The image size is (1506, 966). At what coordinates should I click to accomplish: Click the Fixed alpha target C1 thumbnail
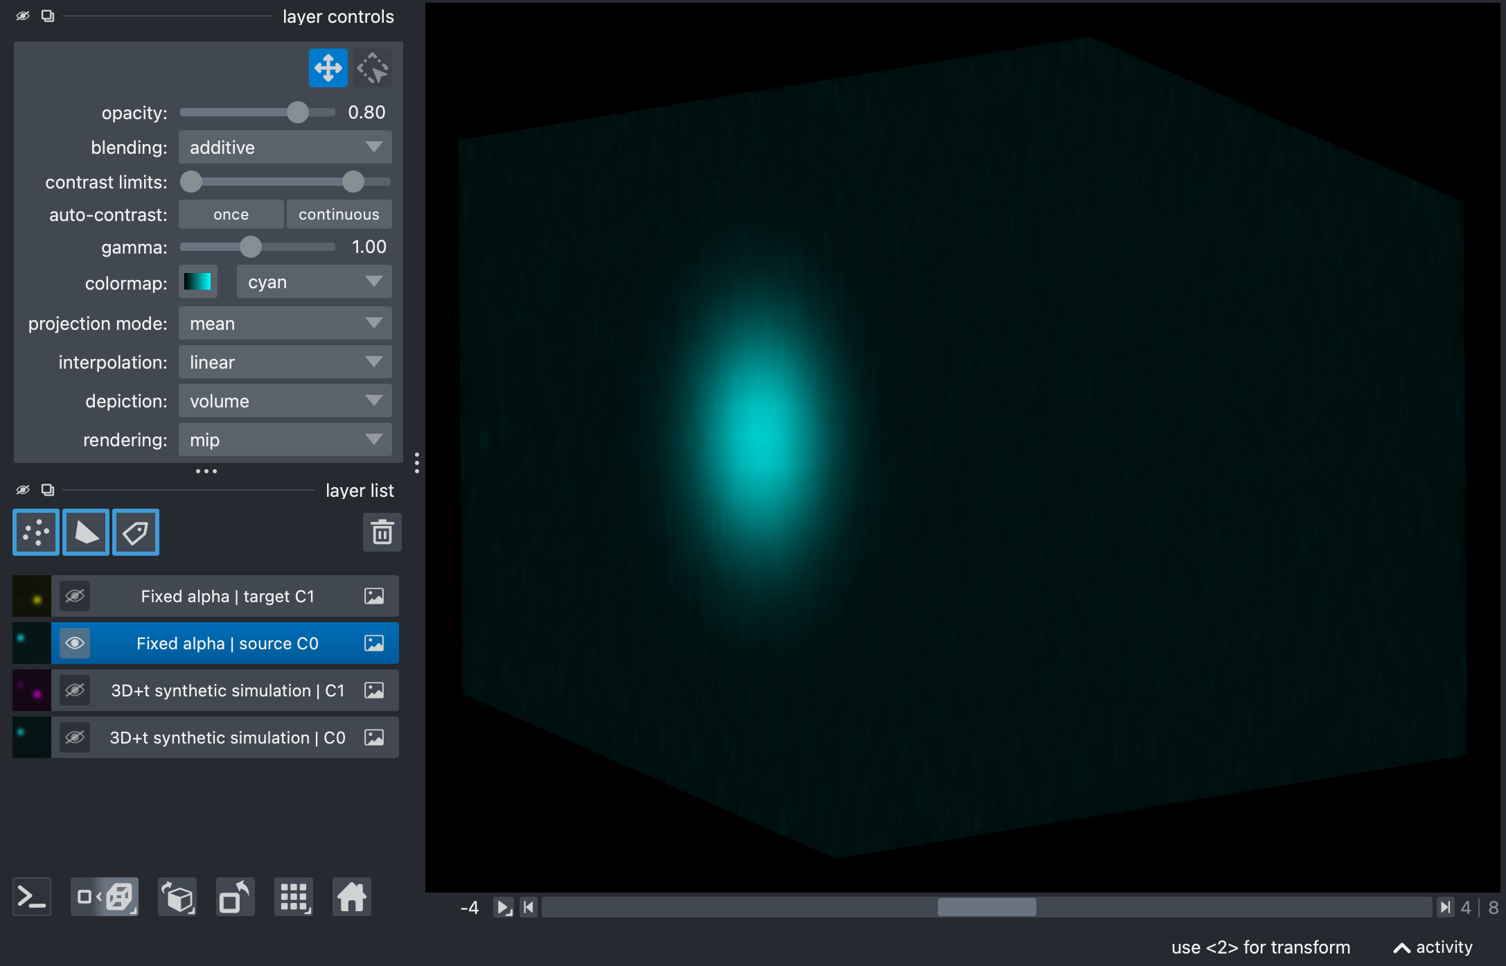coord(32,596)
